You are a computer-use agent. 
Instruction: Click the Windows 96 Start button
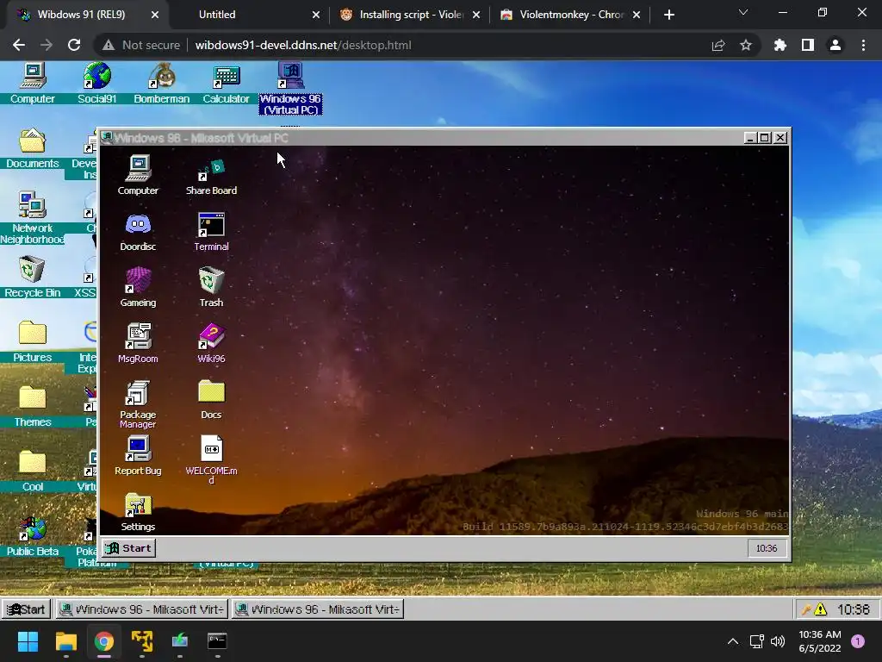pyautogui.click(x=129, y=547)
